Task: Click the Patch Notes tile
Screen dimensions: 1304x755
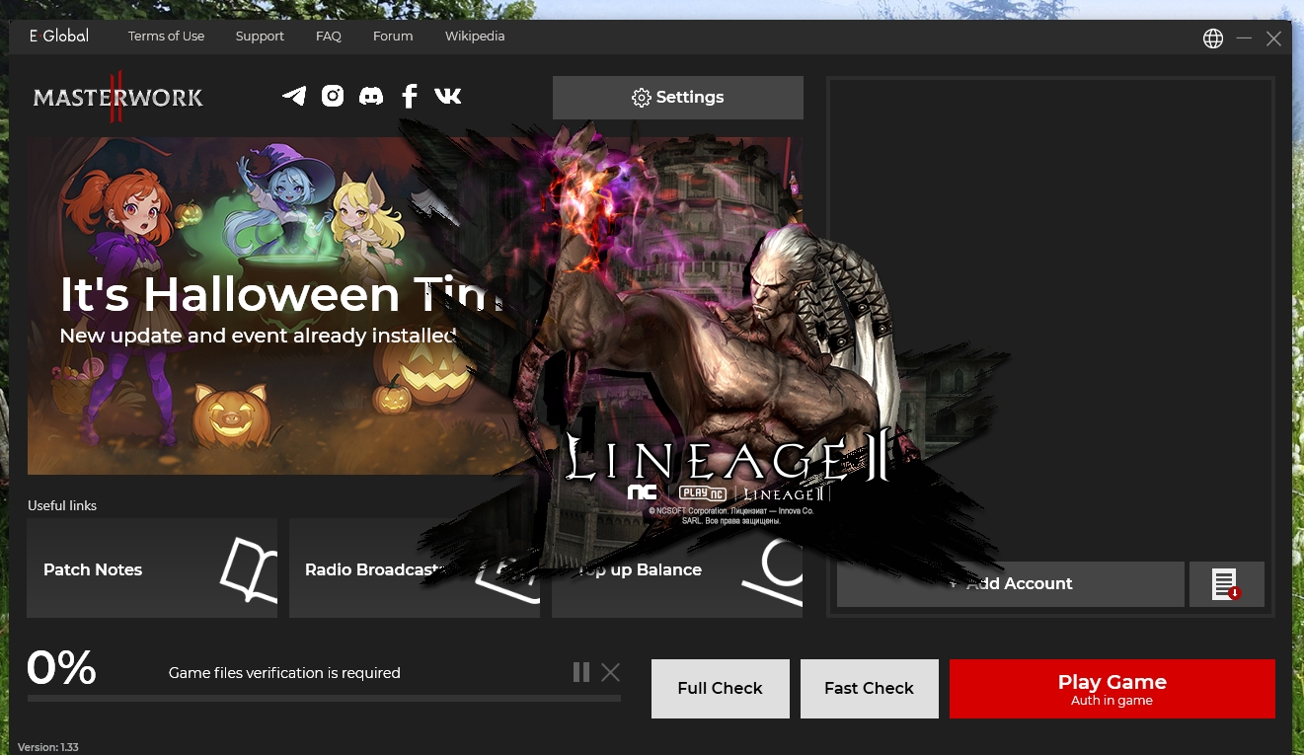Action: click(x=152, y=569)
